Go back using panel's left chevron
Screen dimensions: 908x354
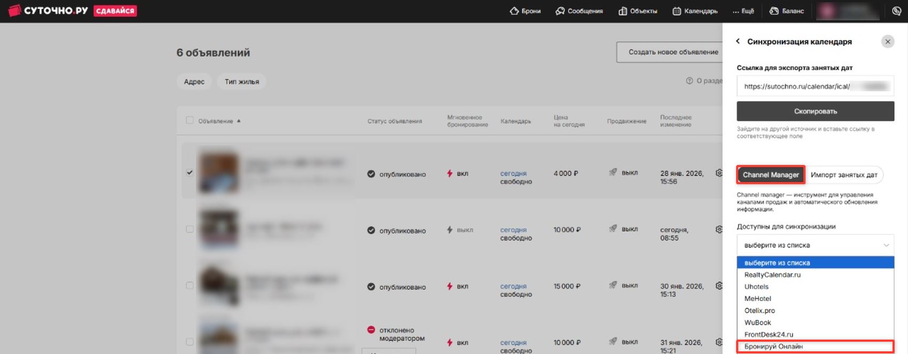(738, 41)
